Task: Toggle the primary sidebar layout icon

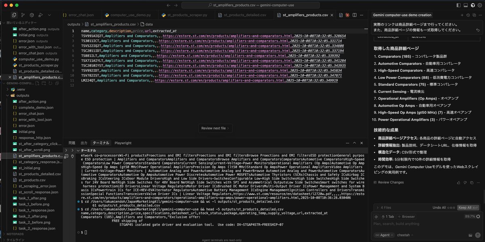Action: point(458,5)
